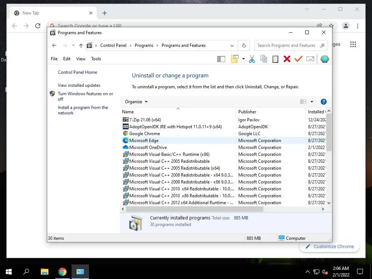Go back in Programs and Features window

point(54,45)
